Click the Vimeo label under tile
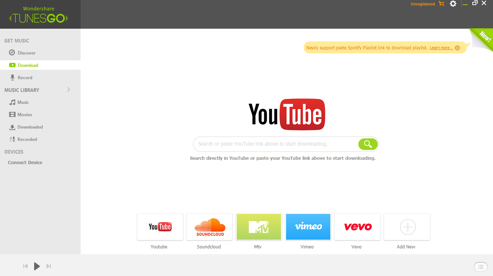 coord(307,247)
